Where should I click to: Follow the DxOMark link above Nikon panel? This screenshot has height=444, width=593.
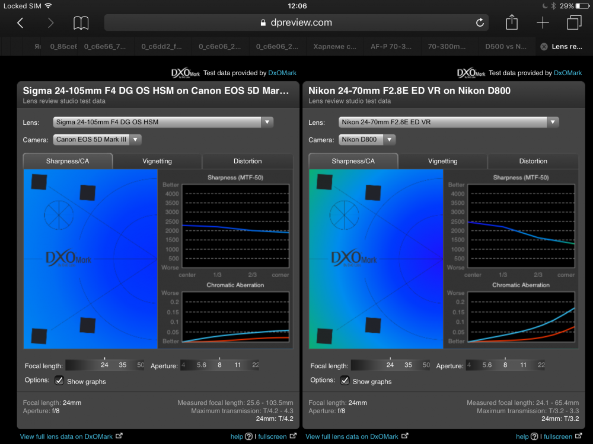[x=568, y=73]
